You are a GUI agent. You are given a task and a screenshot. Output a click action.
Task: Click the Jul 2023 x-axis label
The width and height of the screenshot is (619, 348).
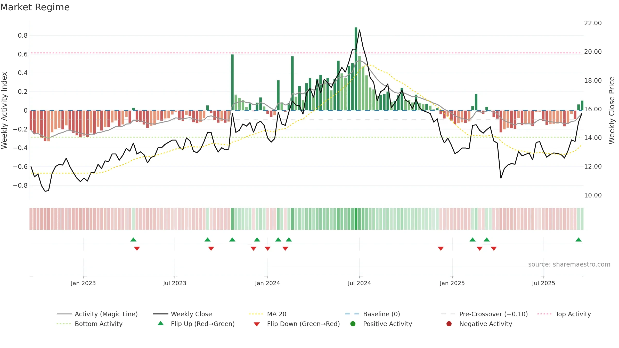pos(175,283)
